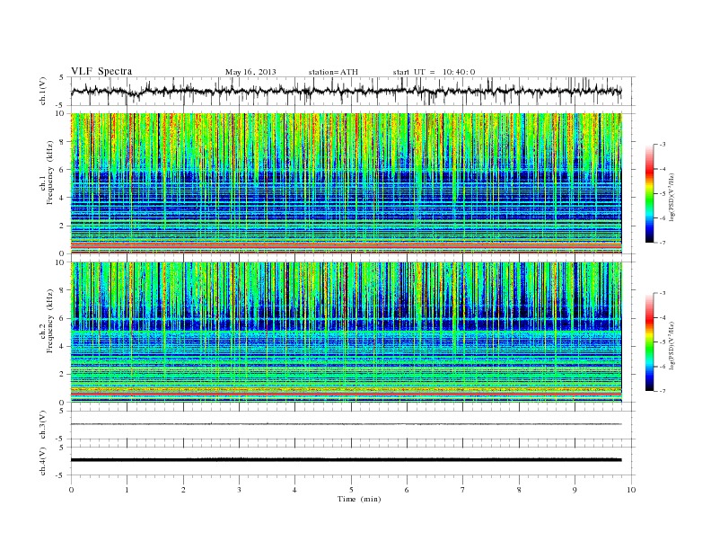Screen dimensions: 711x550
Task: Click the "9" tick on the time axis
Action: (575, 490)
